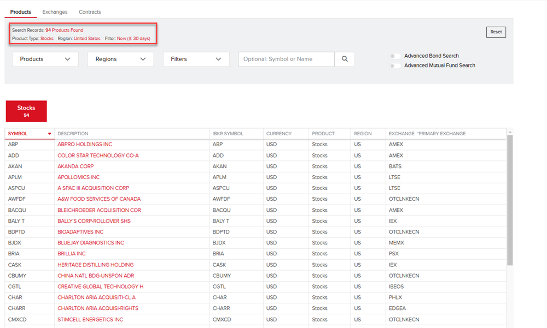The height and width of the screenshot is (328, 547).
Task: Click the CURRENCY column header
Action: [x=279, y=134]
